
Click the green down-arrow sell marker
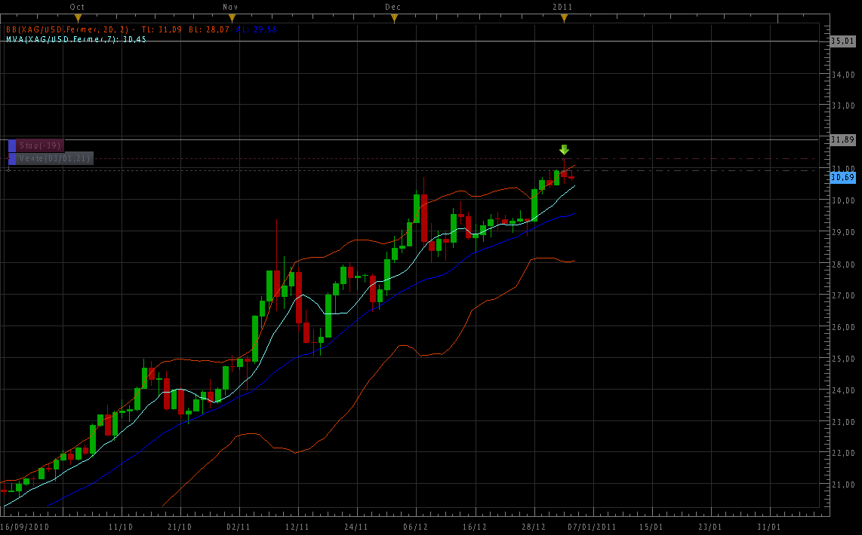click(564, 149)
